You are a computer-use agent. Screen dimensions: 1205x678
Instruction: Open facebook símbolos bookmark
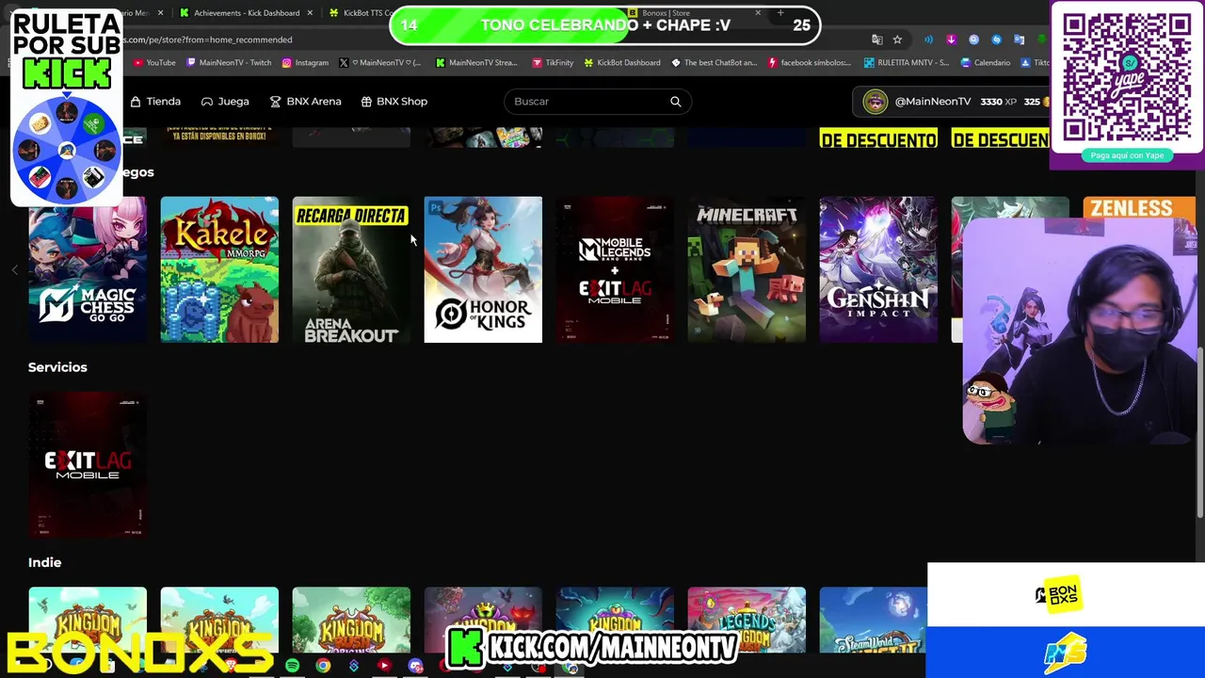coord(809,63)
